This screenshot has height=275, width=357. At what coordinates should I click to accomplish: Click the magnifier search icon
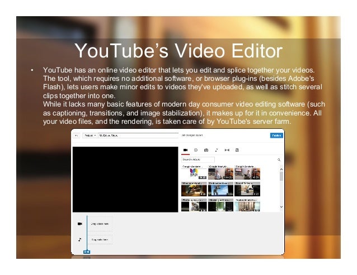click(279, 160)
